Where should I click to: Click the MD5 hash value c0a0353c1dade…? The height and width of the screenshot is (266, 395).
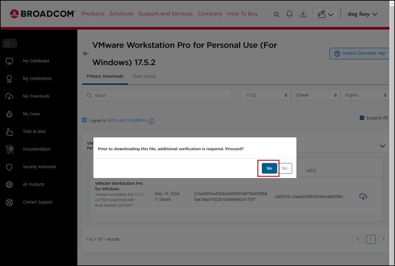tap(308, 197)
